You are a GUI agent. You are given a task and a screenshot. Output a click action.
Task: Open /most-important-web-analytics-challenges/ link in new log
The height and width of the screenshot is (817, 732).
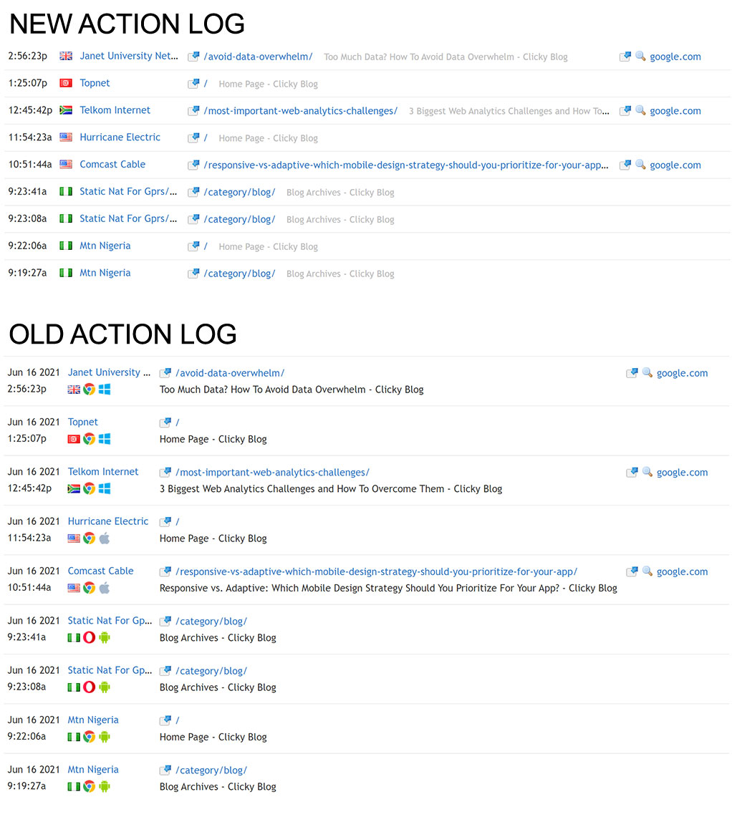pyautogui.click(x=300, y=110)
